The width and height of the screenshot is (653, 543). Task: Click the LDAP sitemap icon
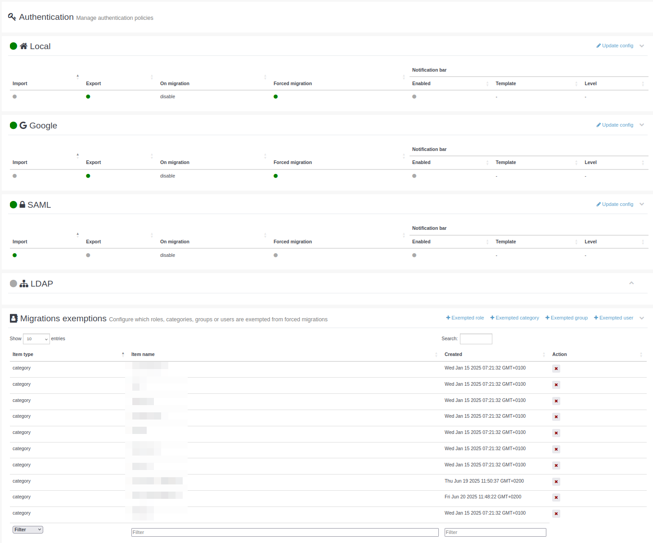pos(24,283)
